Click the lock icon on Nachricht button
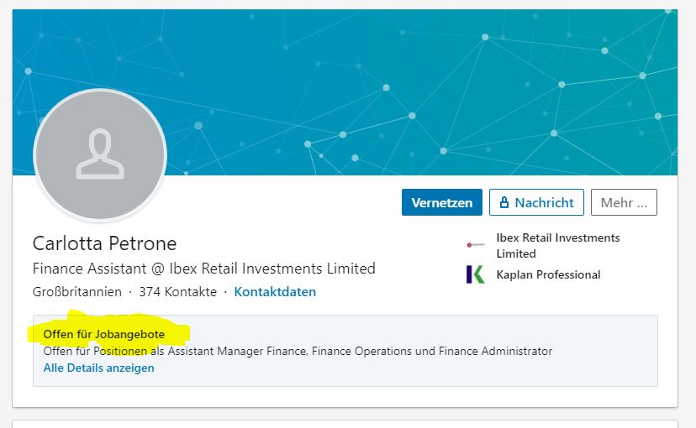 (x=504, y=202)
